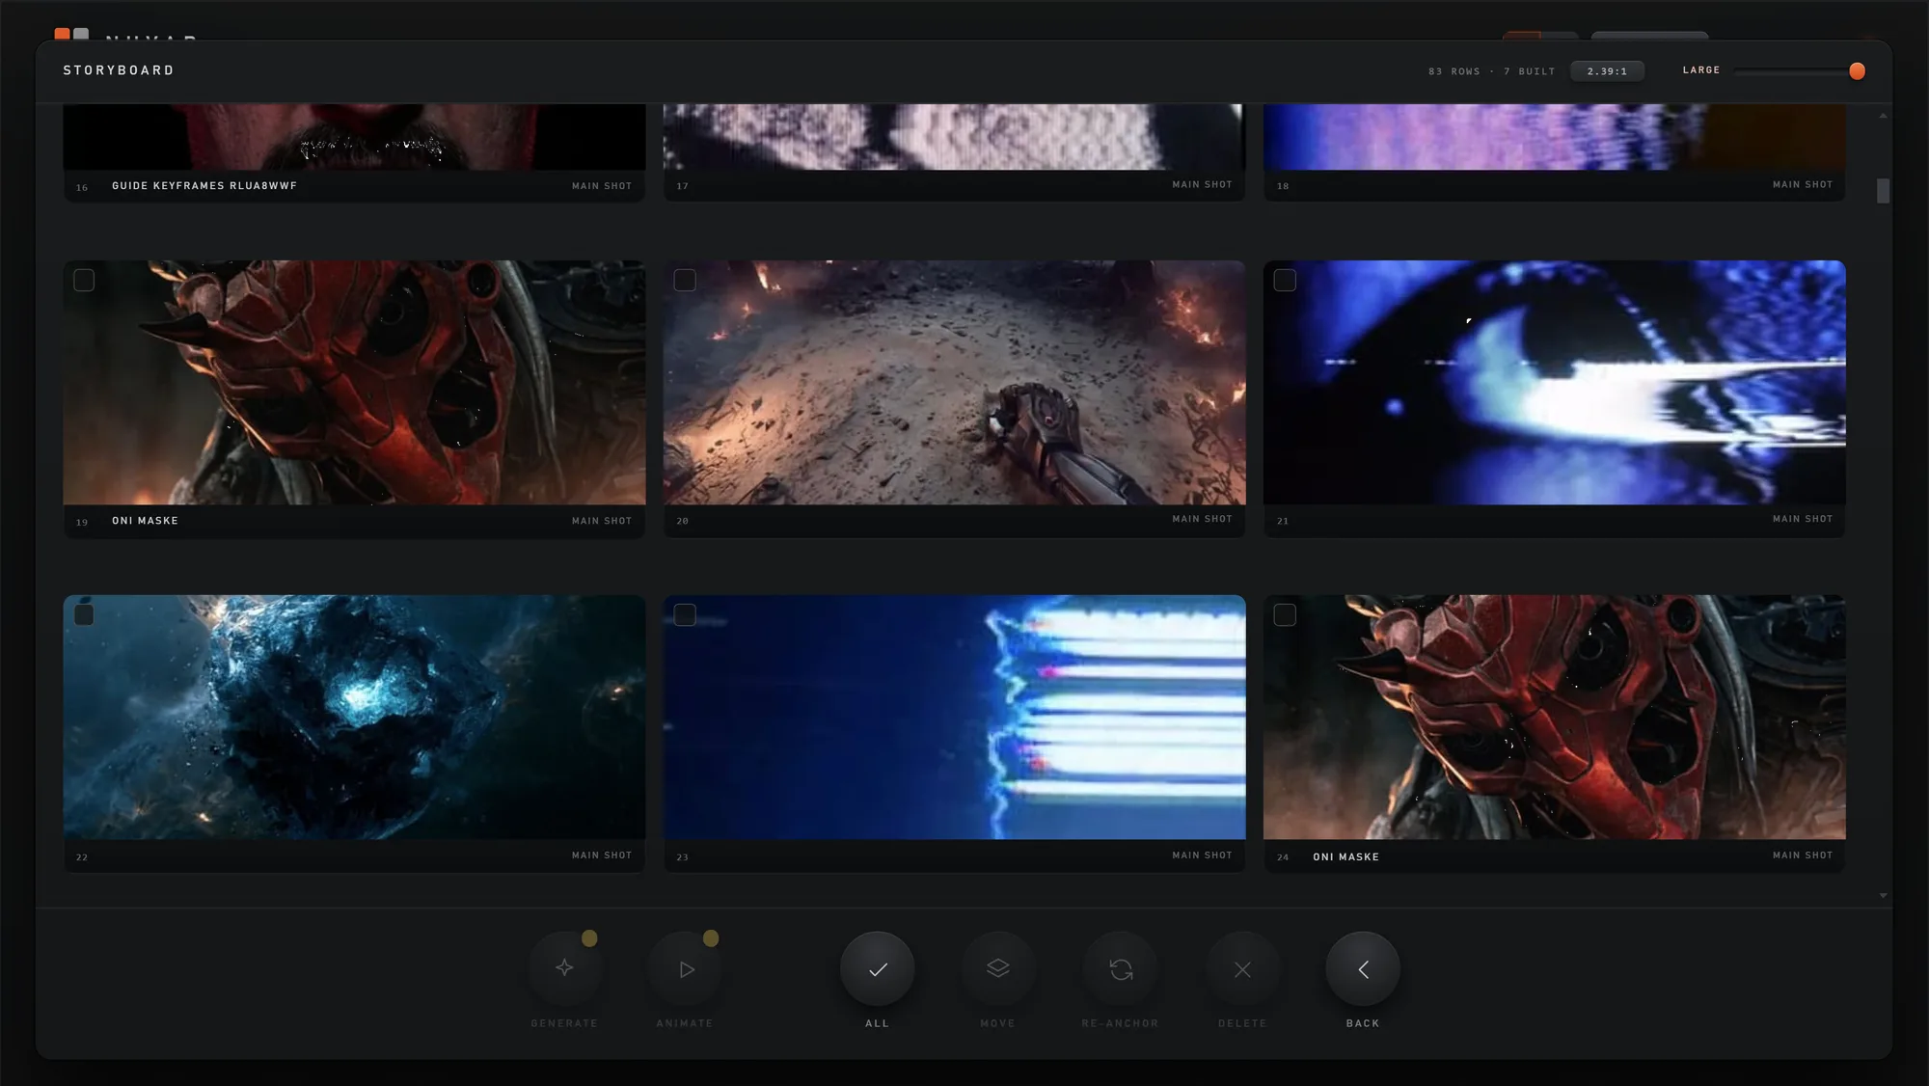Viewport: 1929px width, 1086px height.
Task: Open shot 23 blue glitch stripes thumbnail
Action: [955, 717]
